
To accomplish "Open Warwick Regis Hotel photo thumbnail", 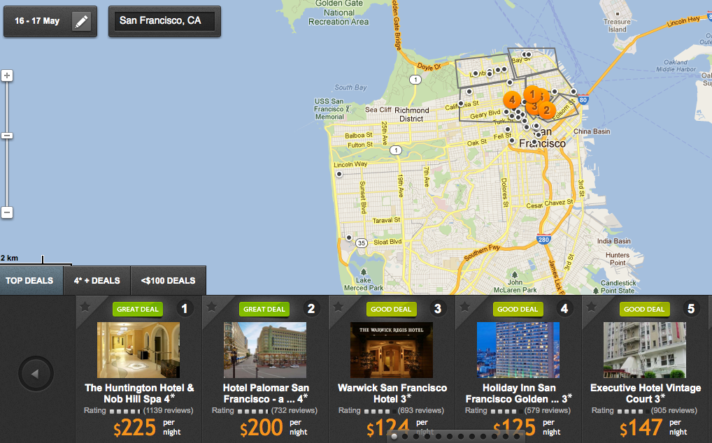I will [392, 350].
